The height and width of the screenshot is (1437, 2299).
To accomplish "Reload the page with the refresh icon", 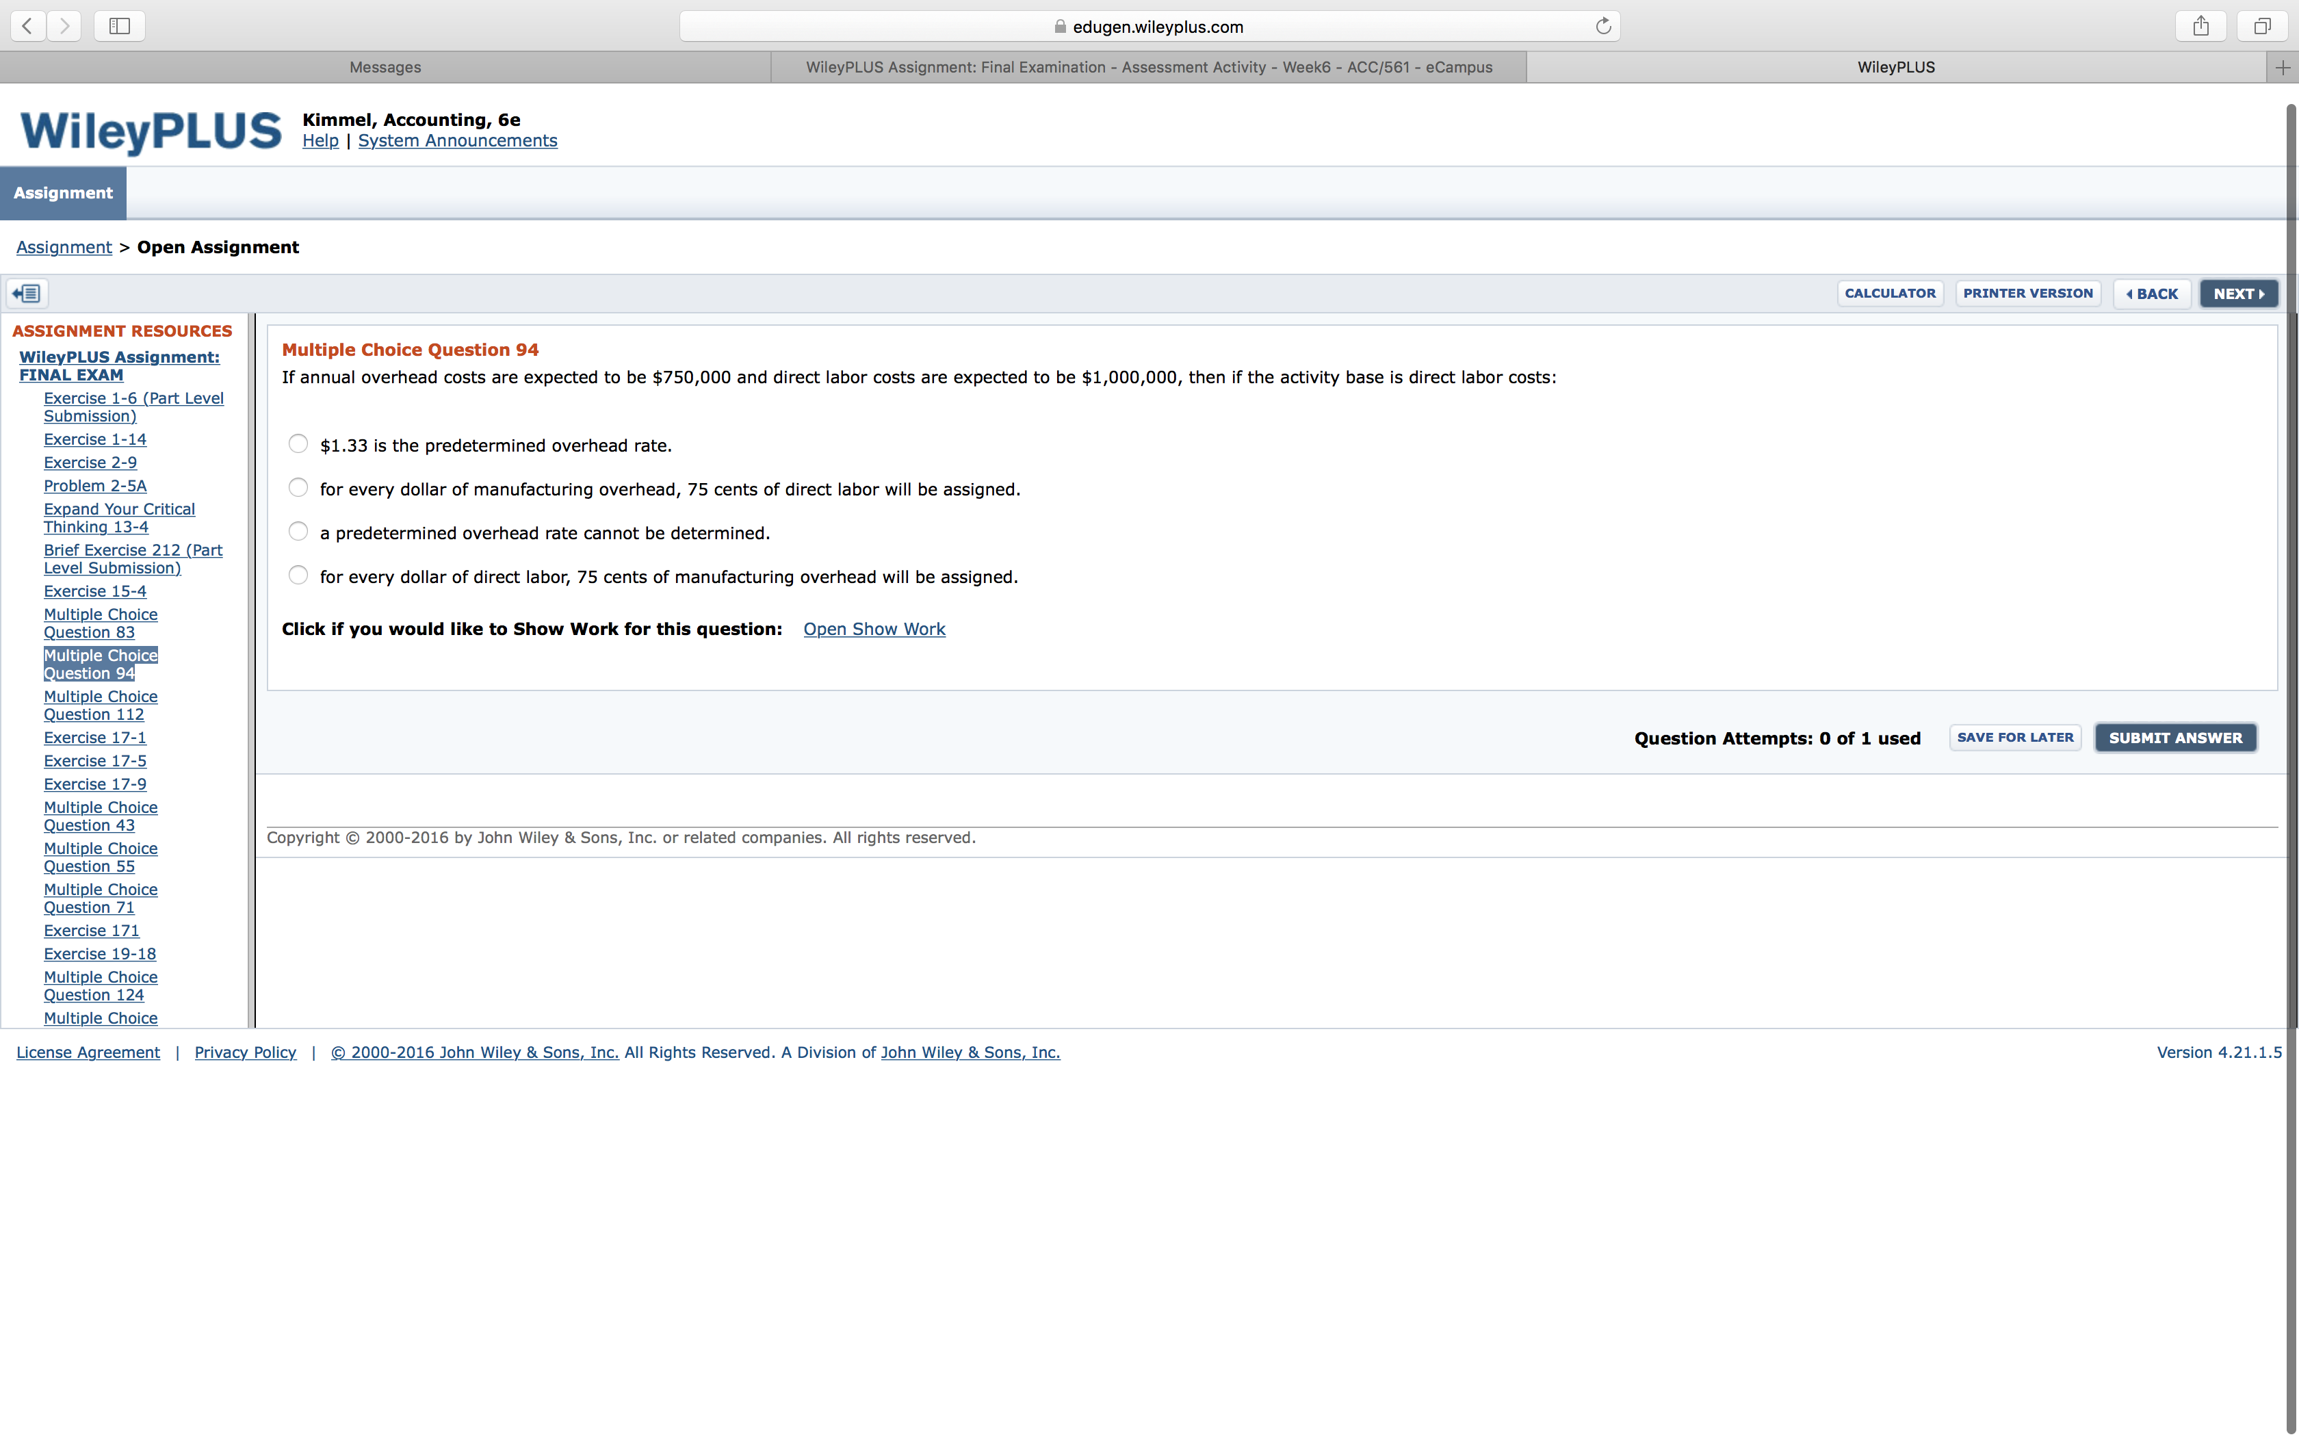I will tap(1602, 26).
